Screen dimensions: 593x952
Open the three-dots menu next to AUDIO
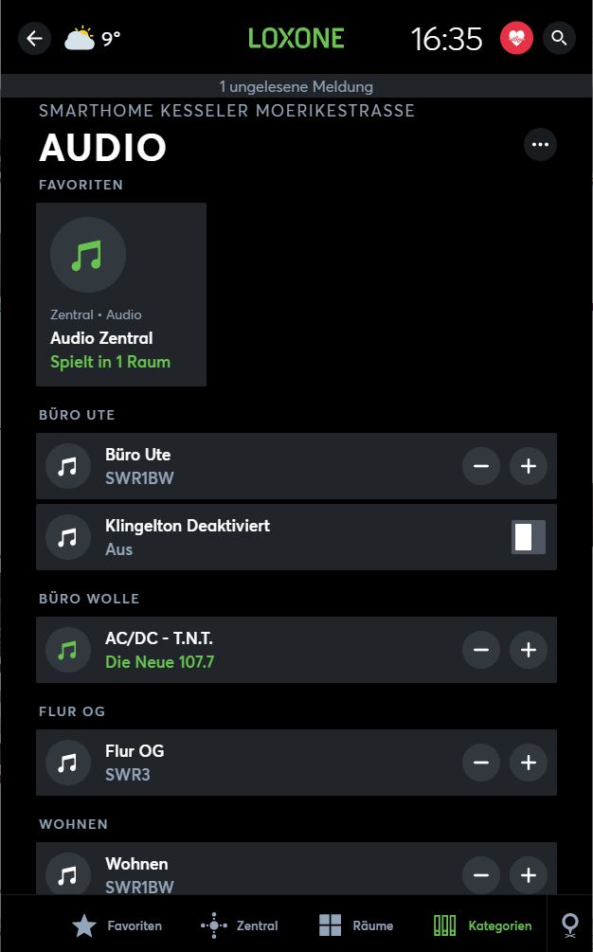540,145
